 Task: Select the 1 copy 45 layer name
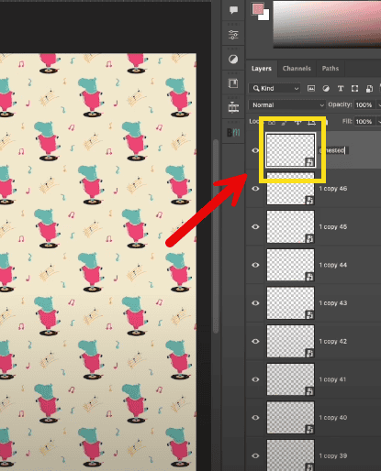click(x=333, y=227)
